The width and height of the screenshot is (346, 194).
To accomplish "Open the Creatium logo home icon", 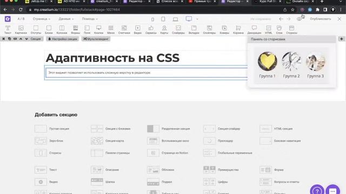I will [x=8, y=19].
